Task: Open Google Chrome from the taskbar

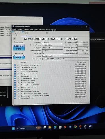Action: pyautogui.click(x=75, y=127)
